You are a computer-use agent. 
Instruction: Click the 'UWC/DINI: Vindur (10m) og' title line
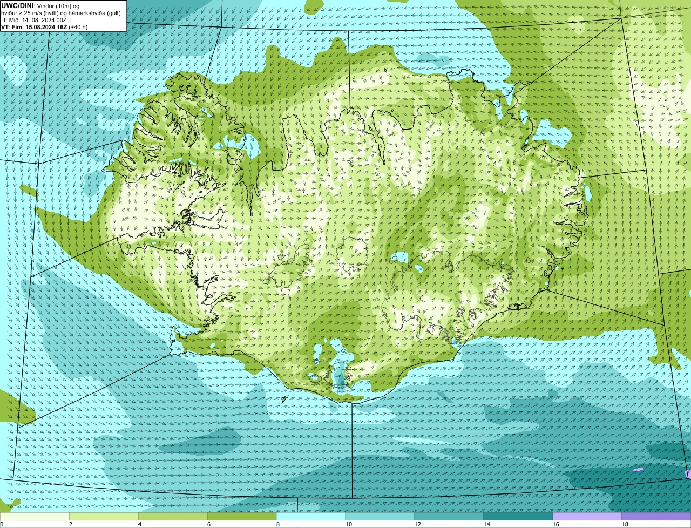click(x=40, y=5)
